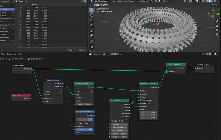Open the node editor Node menu

click(x=20, y=54)
